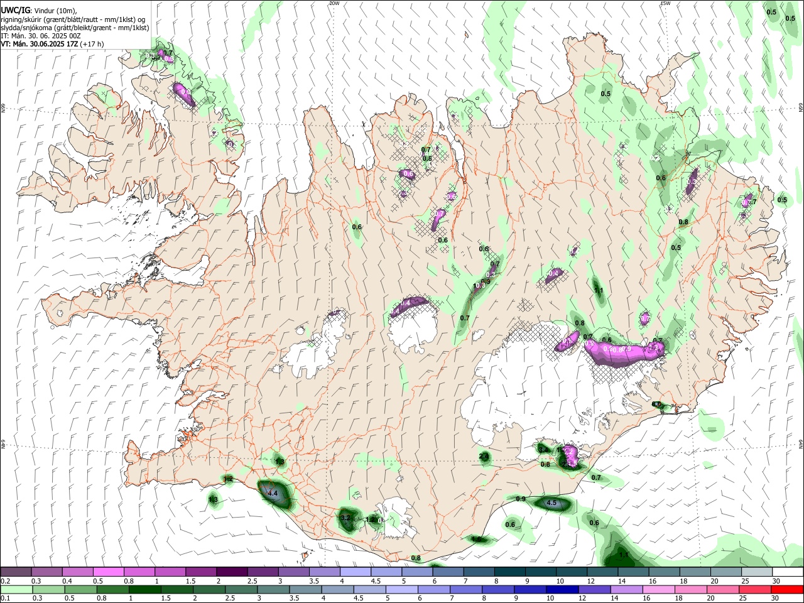Select the 'slydda/snjókoma' legend description line

[75, 28]
